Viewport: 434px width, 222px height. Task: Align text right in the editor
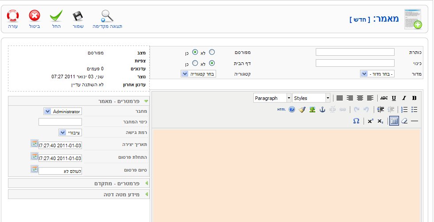point(350,98)
